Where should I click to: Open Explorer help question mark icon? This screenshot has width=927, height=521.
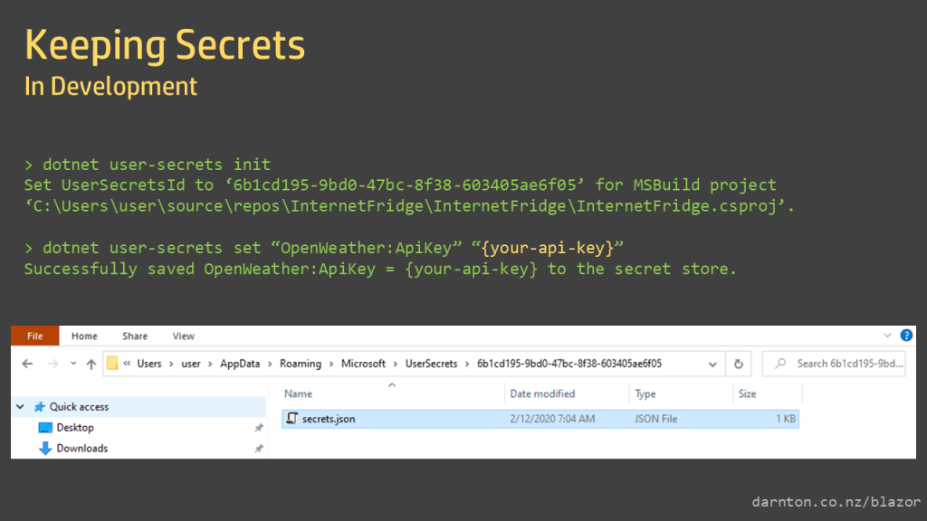906,336
